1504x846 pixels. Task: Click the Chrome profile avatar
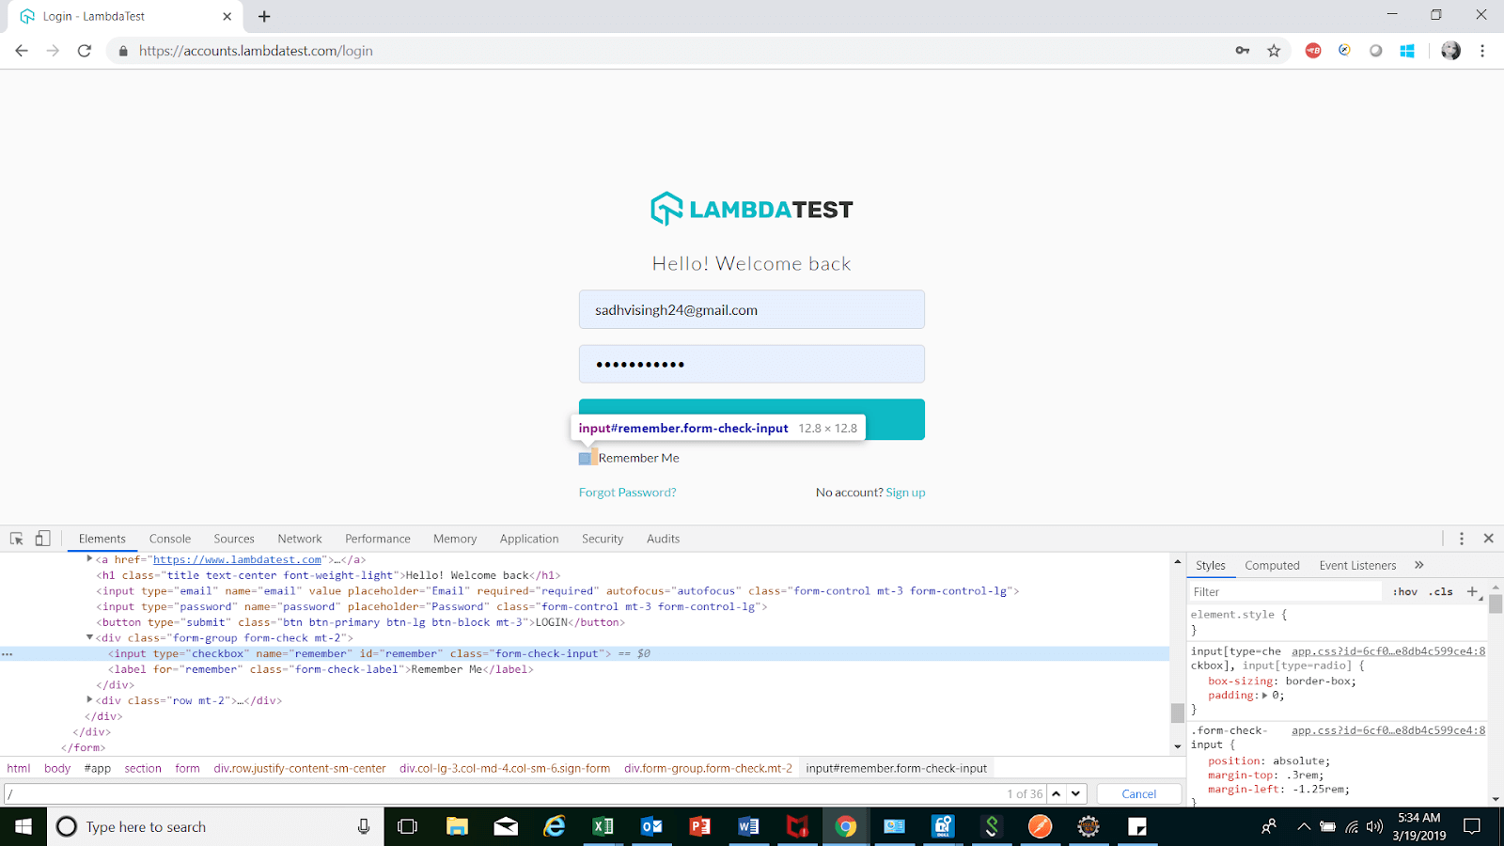[1449, 51]
